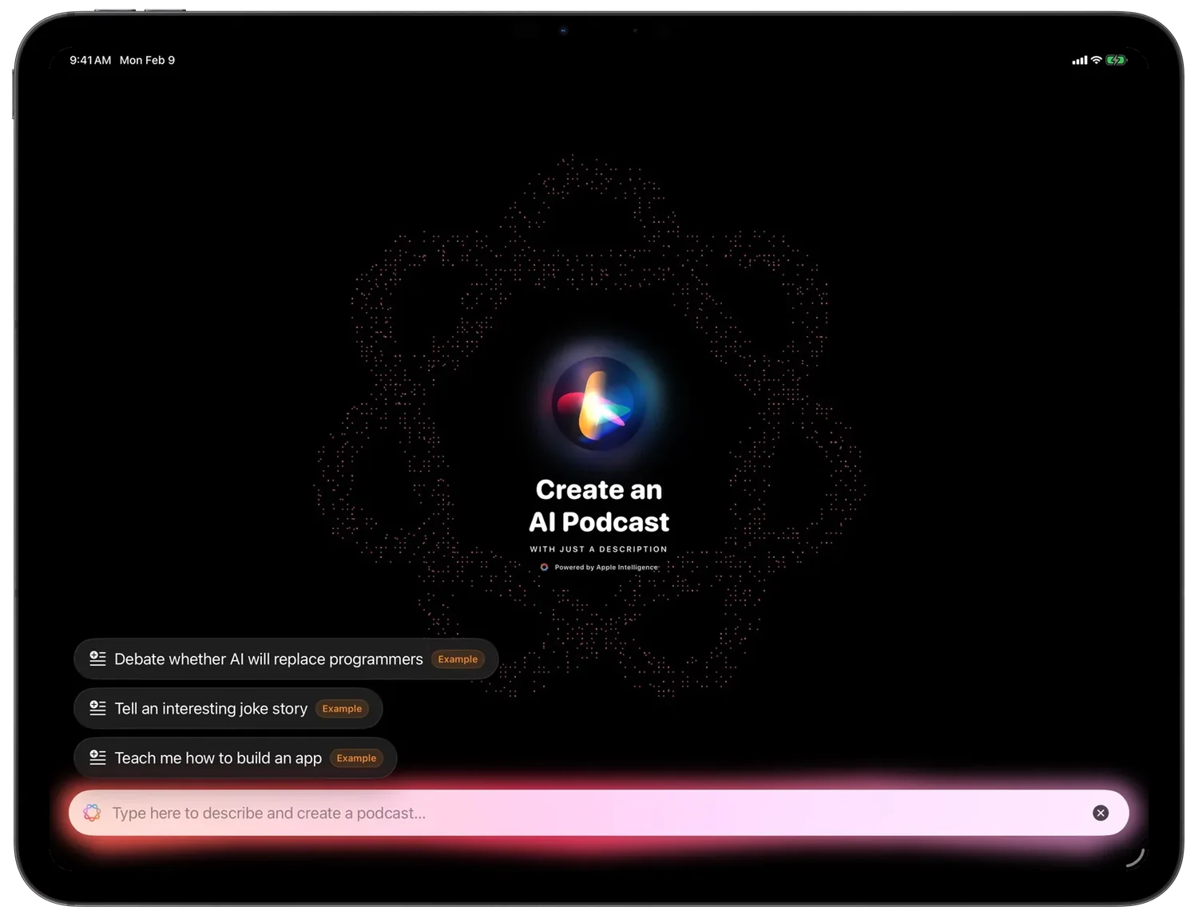Image resolution: width=1198 pixels, height=918 pixels.
Task: Type-field: focus the podcast description input
Action: (x=598, y=813)
